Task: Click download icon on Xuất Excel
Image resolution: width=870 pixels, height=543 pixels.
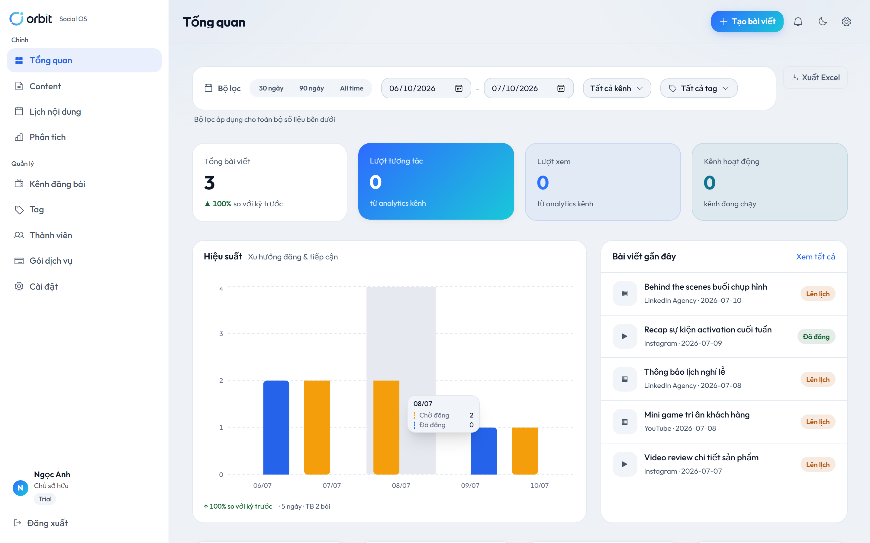Action: [x=795, y=78]
